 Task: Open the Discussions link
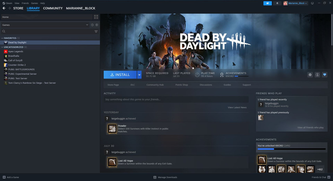pyautogui.click(x=206, y=85)
